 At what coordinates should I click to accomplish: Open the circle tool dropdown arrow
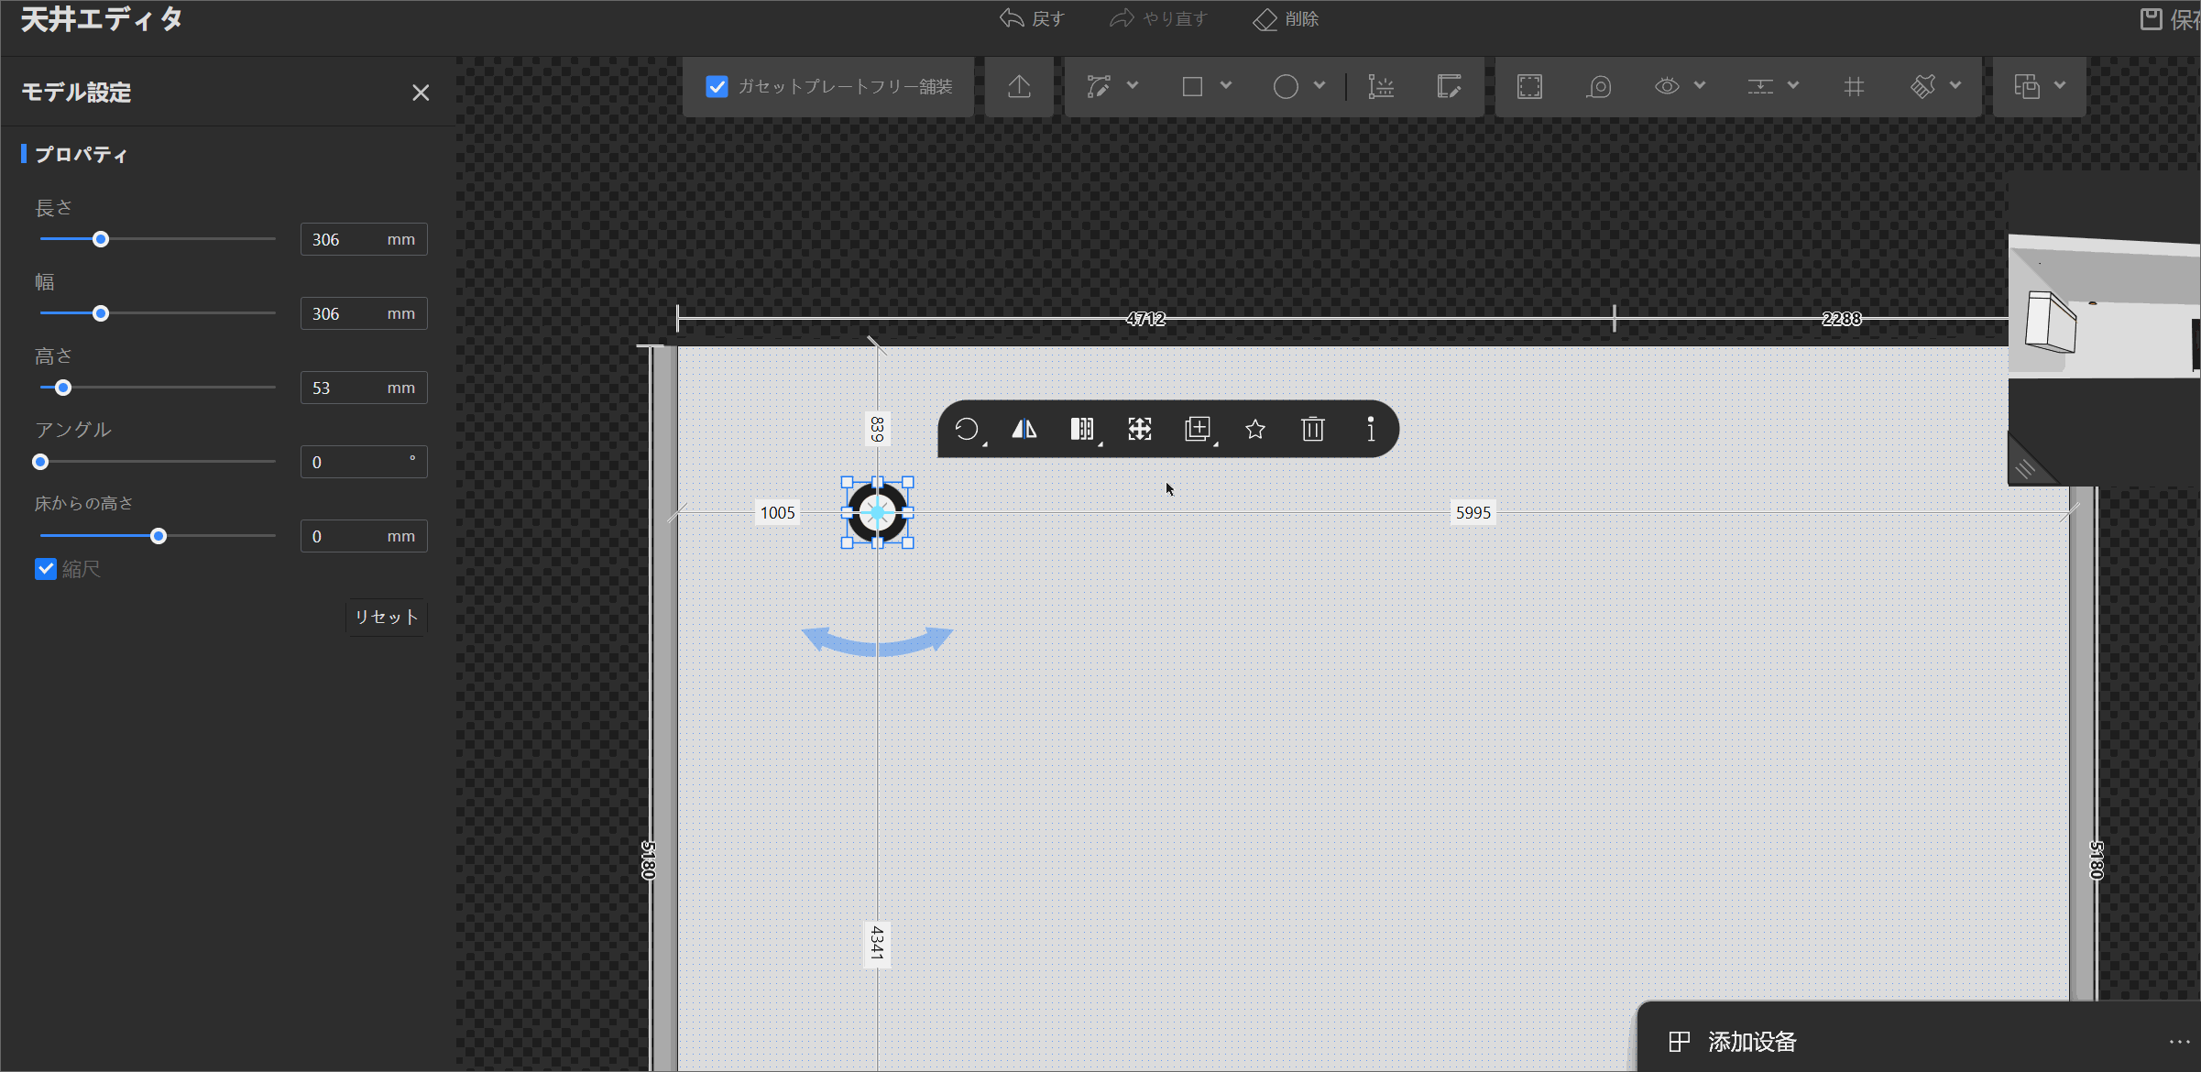1320,85
